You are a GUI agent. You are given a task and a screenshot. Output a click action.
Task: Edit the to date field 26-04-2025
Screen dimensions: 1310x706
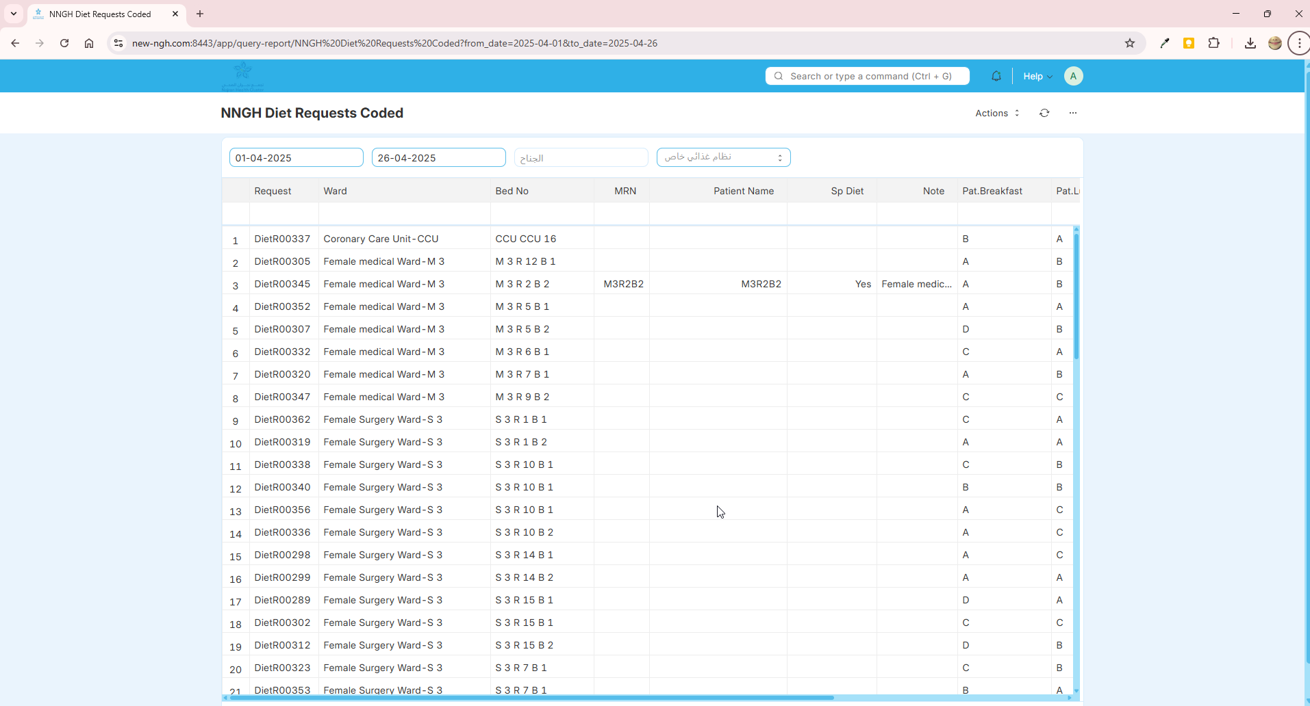[x=439, y=157]
